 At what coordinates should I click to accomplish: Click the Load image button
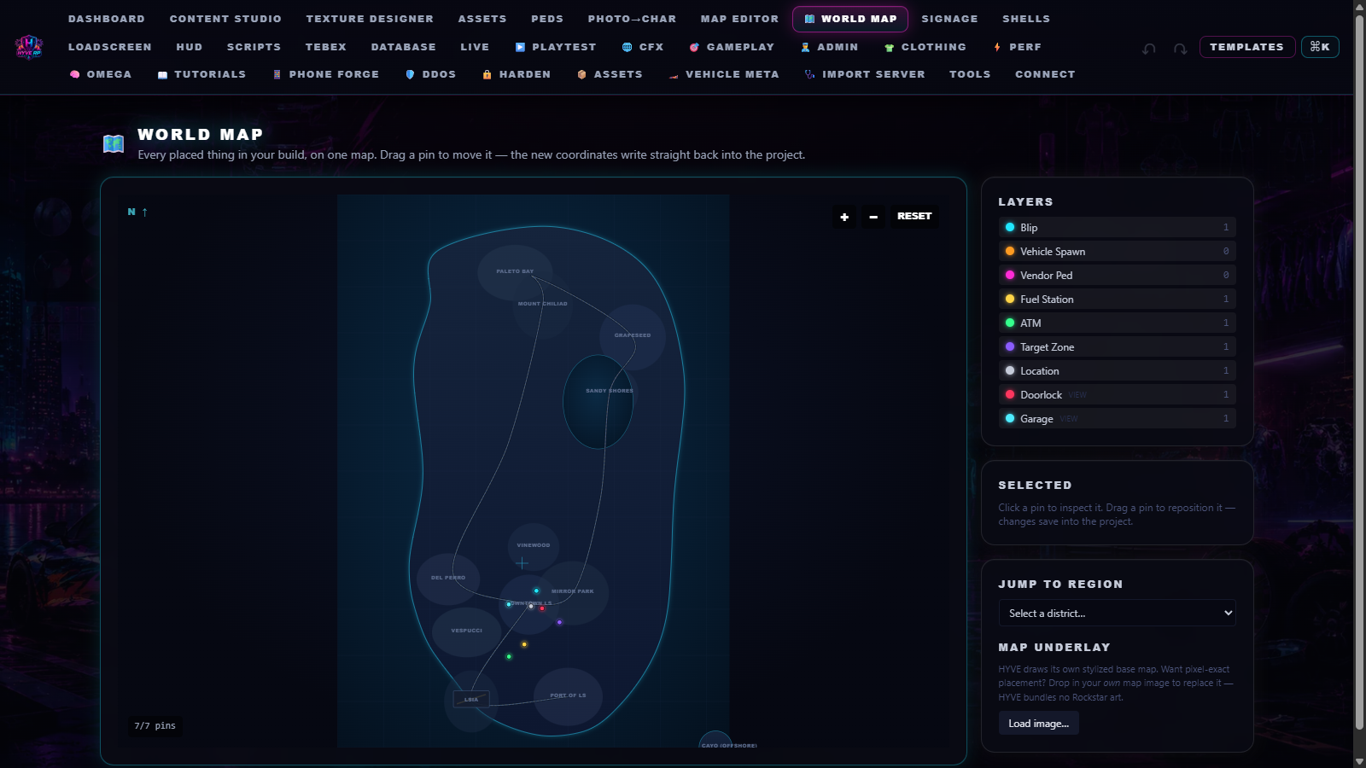tap(1038, 724)
